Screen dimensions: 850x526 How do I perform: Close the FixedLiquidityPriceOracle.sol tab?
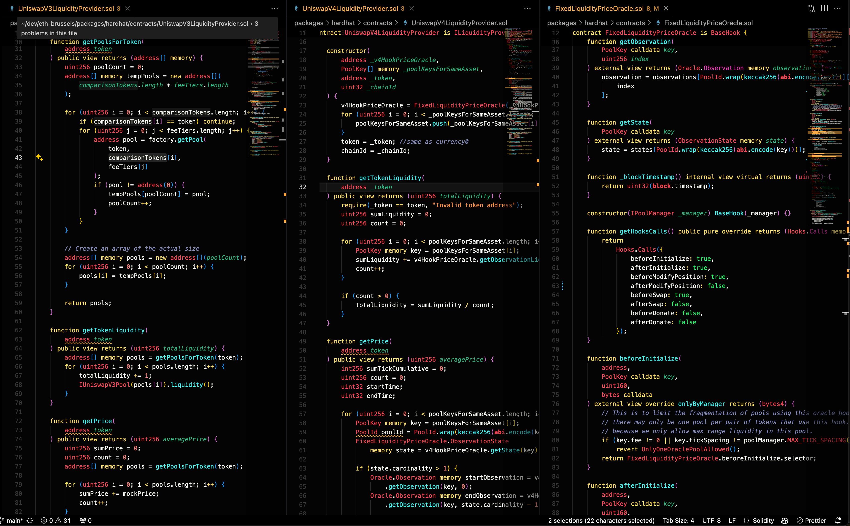(666, 8)
